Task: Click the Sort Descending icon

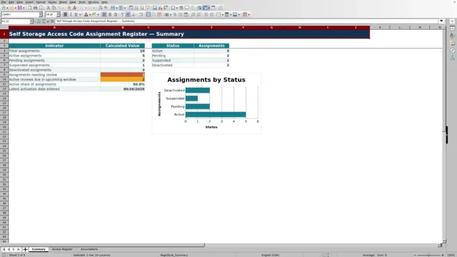Action: [142, 8]
